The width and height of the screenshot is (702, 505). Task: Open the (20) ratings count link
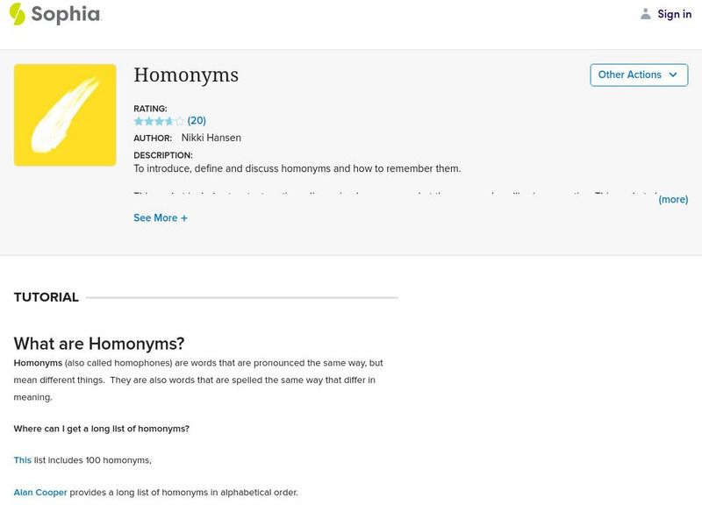coord(197,121)
